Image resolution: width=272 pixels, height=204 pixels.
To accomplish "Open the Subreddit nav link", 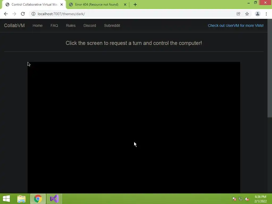I will pyautogui.click(x=112, y=25).
